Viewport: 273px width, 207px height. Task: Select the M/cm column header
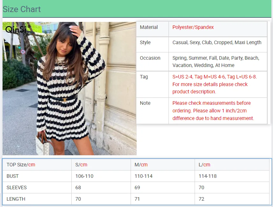[x=141, y=165]
